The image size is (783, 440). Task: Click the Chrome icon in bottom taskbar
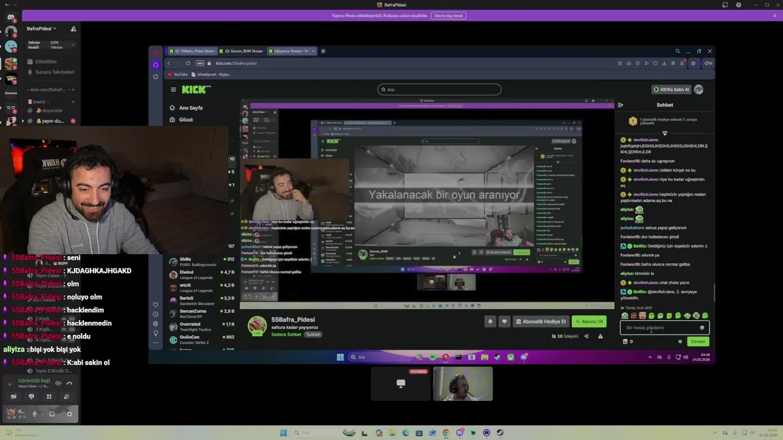pyautogui.click(x=446, y=433)
